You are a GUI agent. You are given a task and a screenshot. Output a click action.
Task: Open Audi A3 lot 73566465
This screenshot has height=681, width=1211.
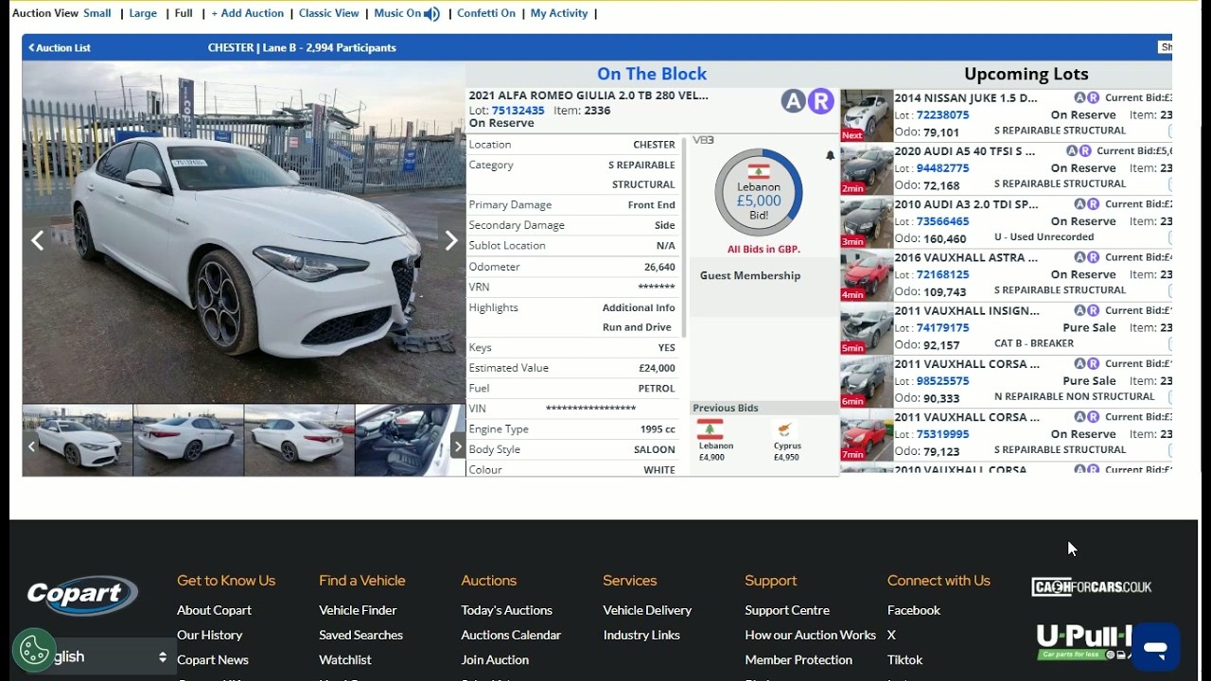[942, 221]
